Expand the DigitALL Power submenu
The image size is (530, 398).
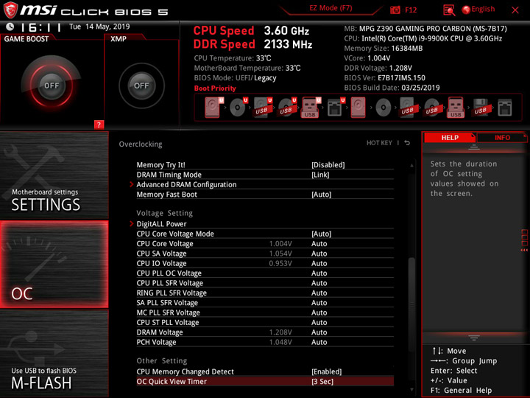click(161, 224)
